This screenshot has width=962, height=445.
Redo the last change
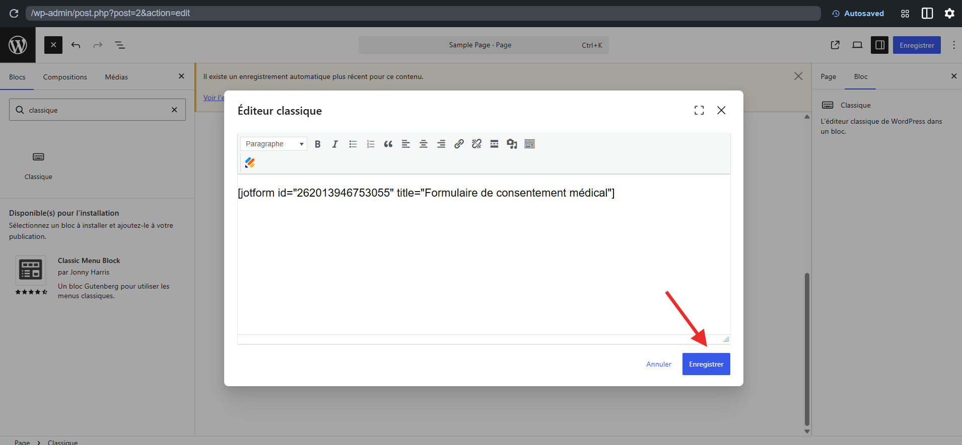coord(98,45)
